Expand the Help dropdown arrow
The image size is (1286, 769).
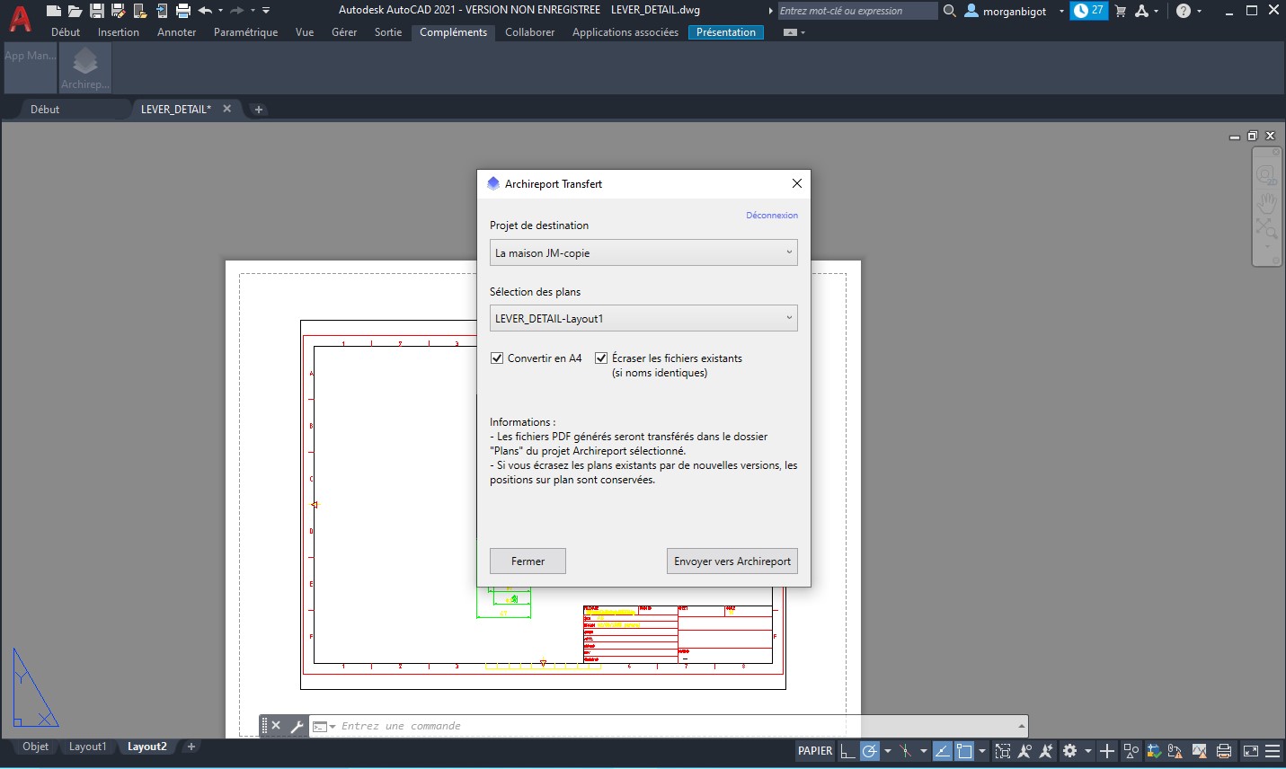[1201, 12]
